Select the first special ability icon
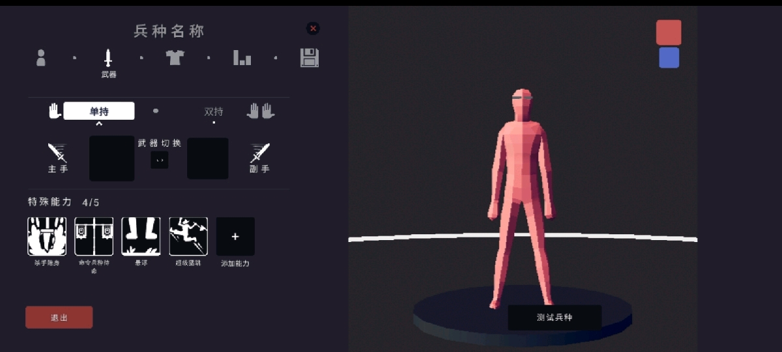 pyautogui.click(x=47, y=236)
